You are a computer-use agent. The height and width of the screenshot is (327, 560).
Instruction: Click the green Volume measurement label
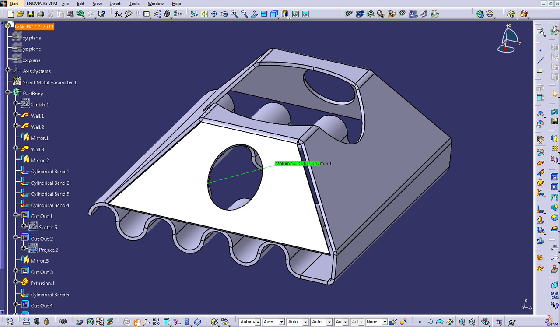(297, 163)
